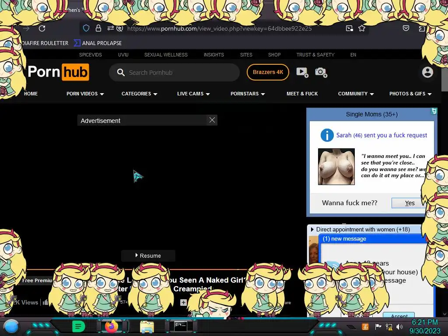Viewport: 448px width, 336px height.
Task: Open the green chat app in taskbar
Action: (x=79, y=326)
